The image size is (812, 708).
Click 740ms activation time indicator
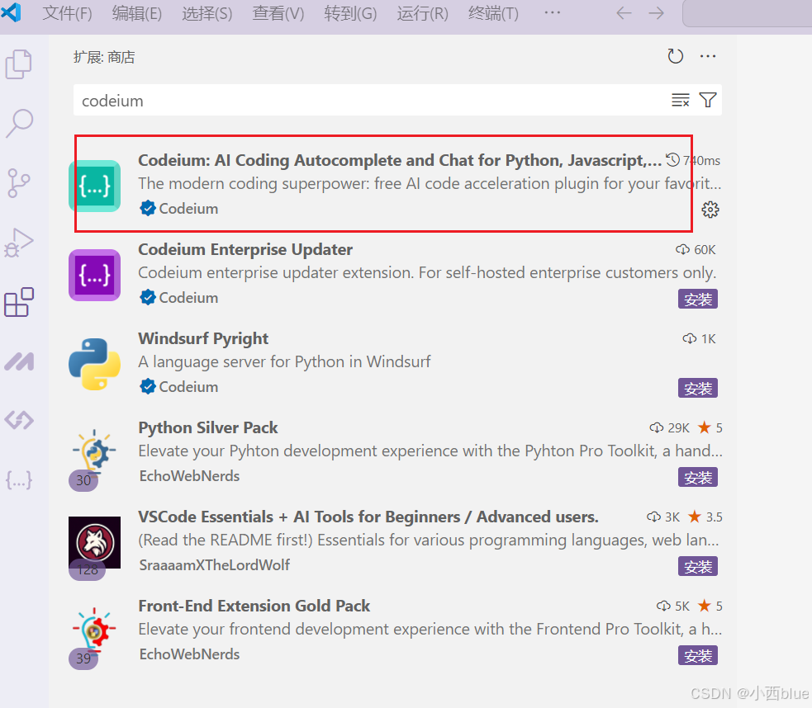click(693, 160)
